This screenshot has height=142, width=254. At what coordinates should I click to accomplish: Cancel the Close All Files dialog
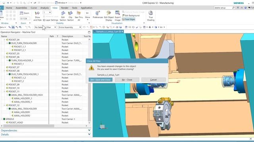coord(154,80)
